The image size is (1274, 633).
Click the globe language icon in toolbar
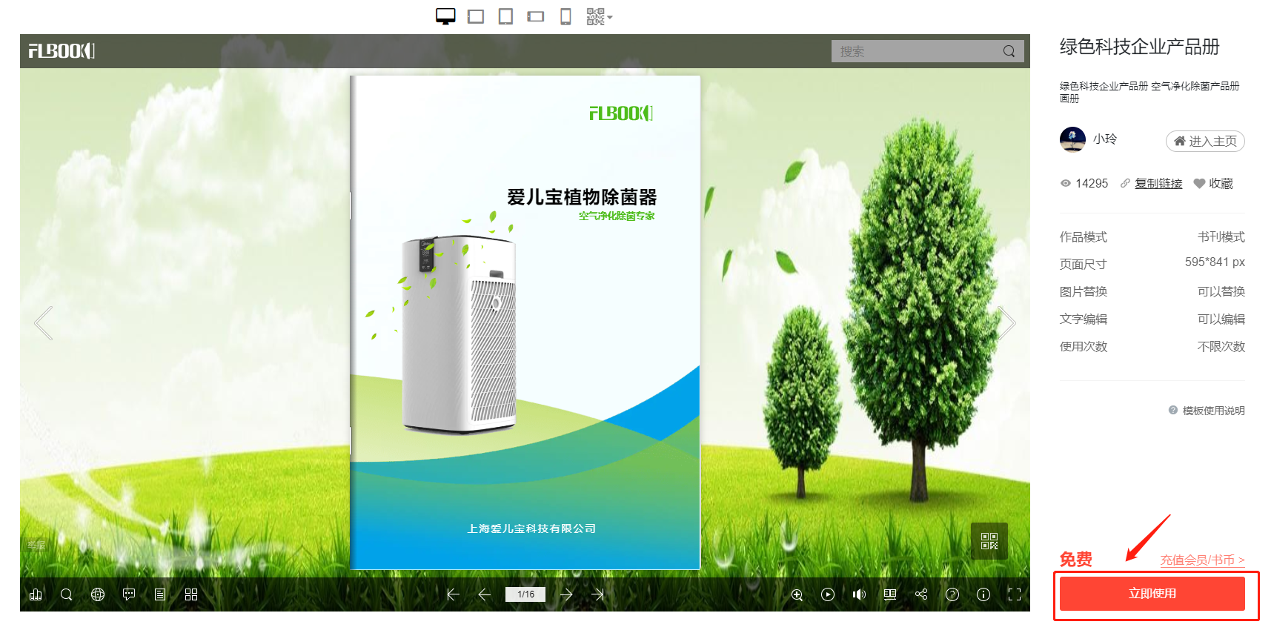click(x=98, y=594)
